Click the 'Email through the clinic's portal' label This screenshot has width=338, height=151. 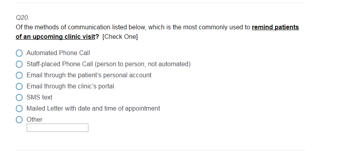(70, 86)
